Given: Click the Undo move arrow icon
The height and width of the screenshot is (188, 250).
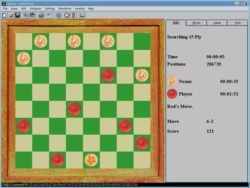Looking at the screenshot, I should click(50, 15).
